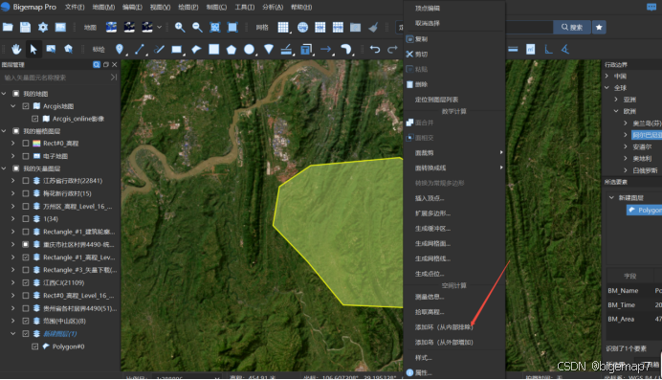
Task: Open the 文件(F) menu
Action: [x=75, y=7]
